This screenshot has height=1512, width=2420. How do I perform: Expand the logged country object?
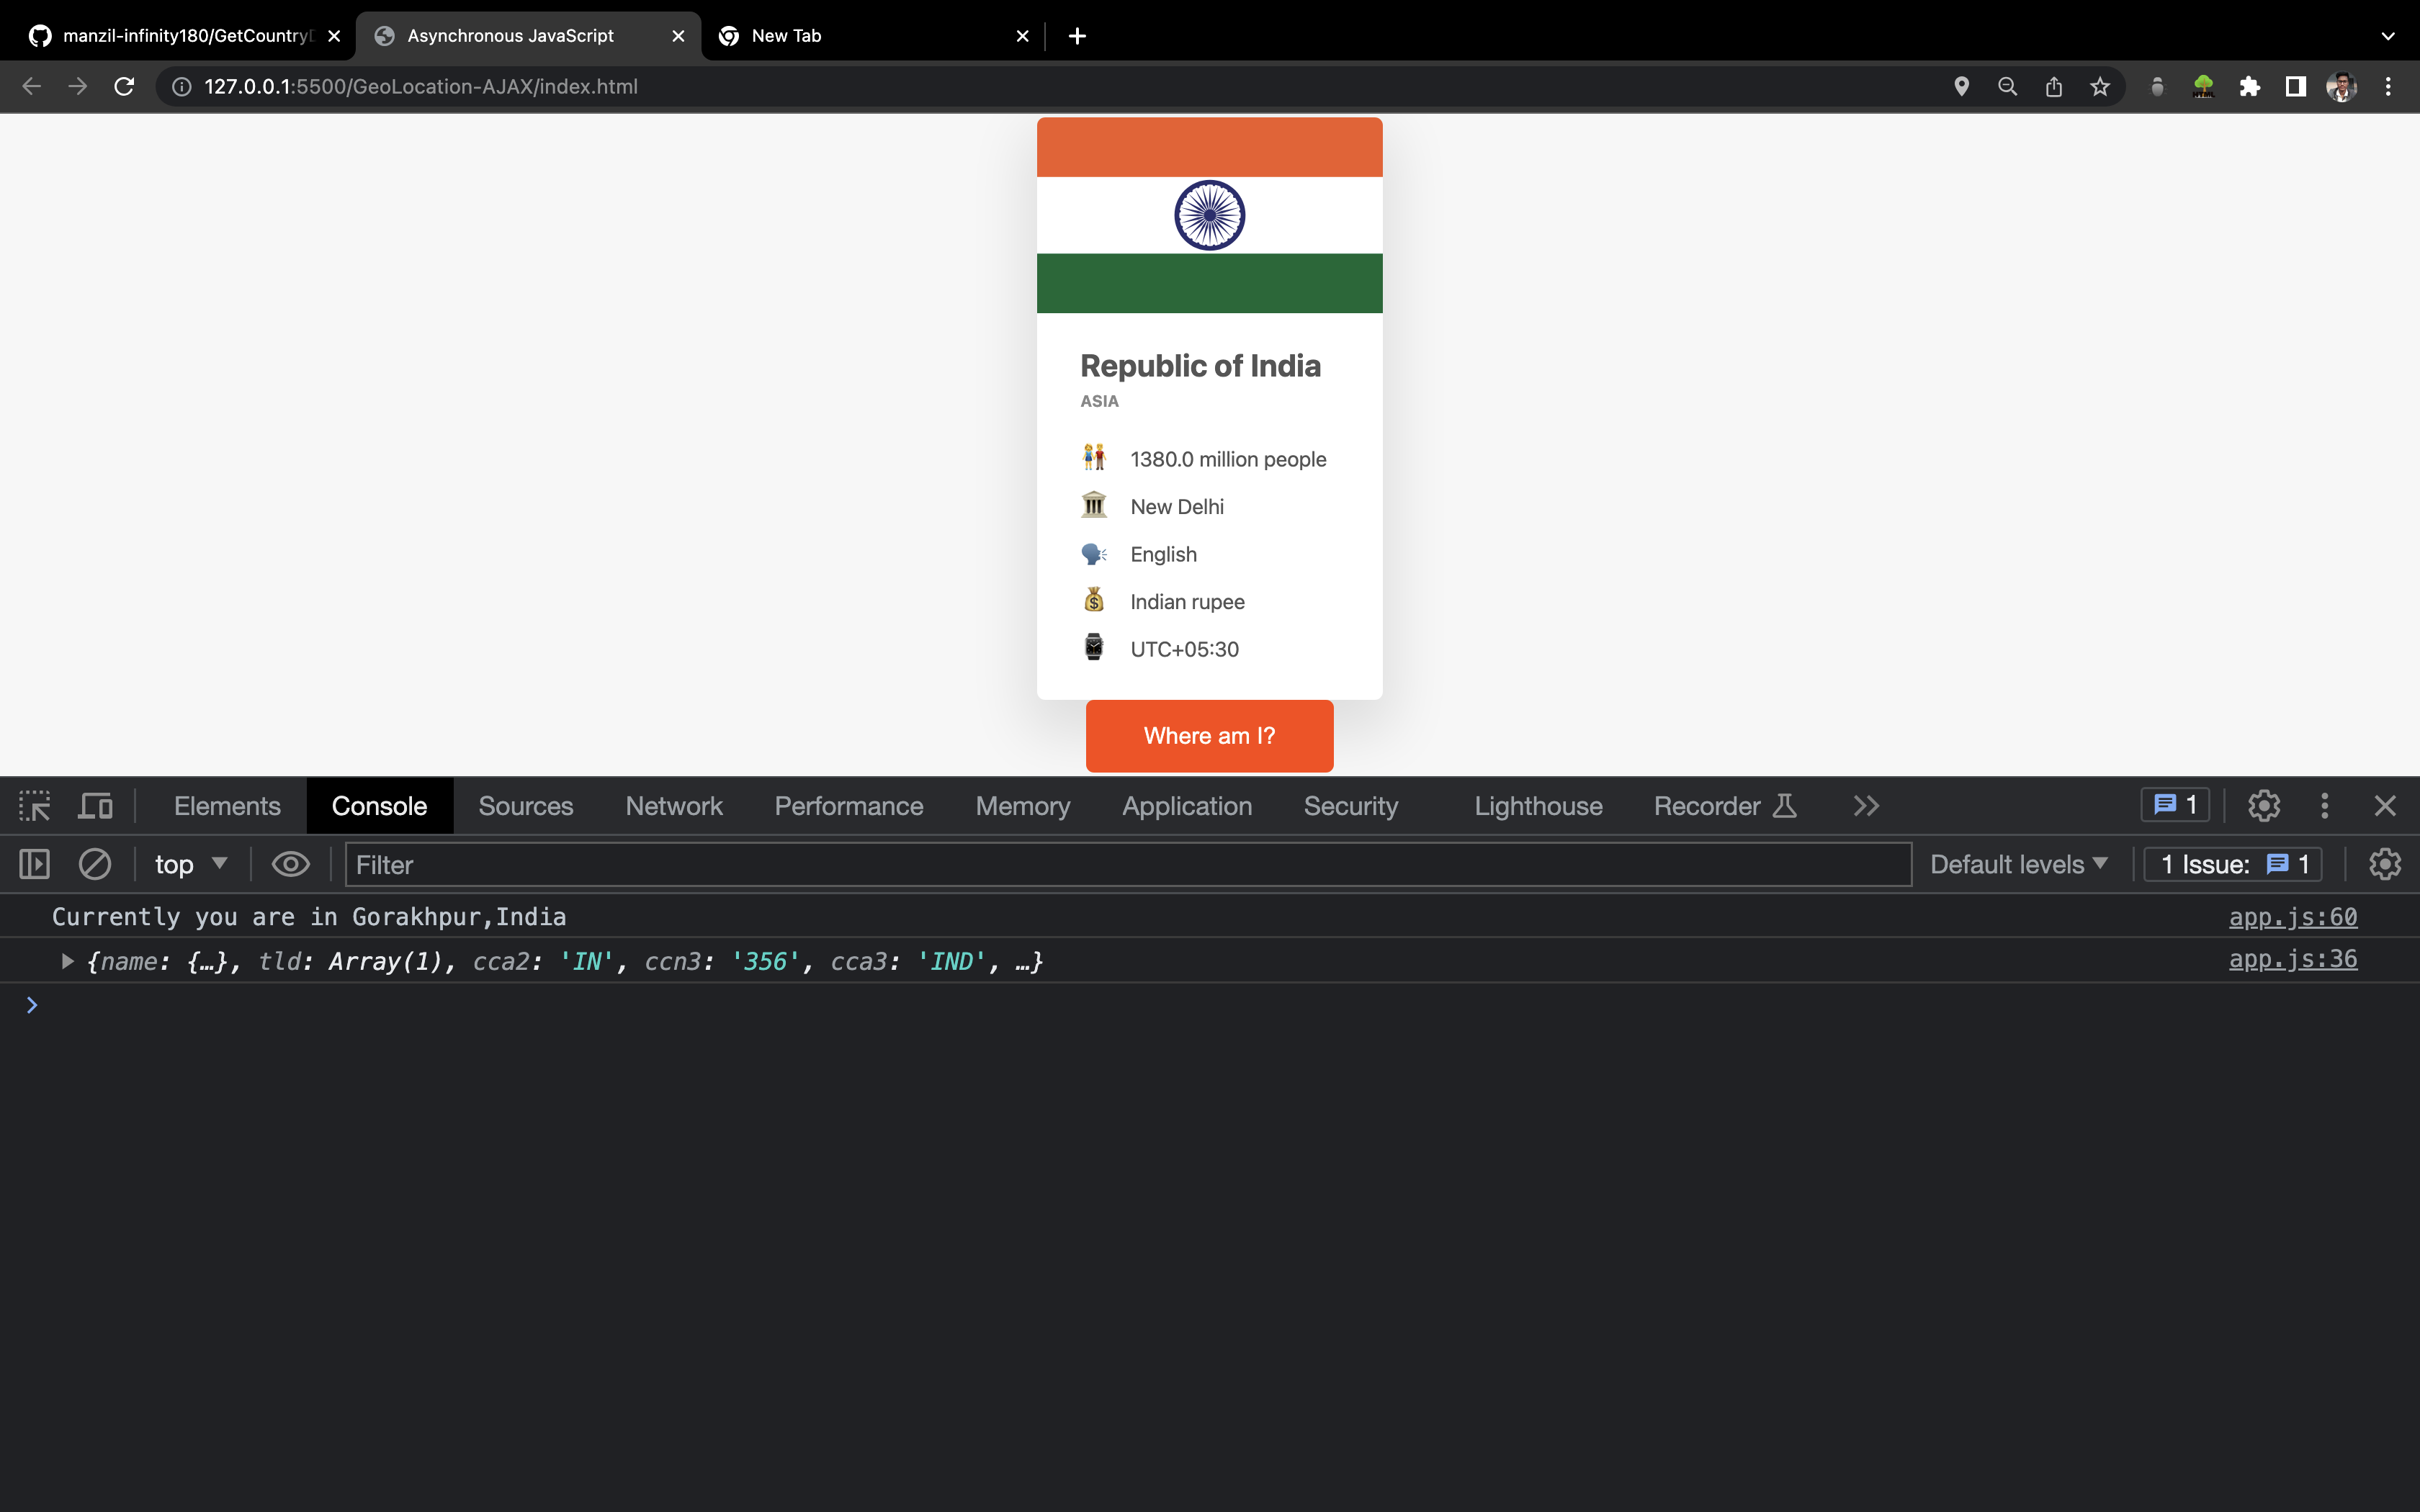(x=67, y=960)
